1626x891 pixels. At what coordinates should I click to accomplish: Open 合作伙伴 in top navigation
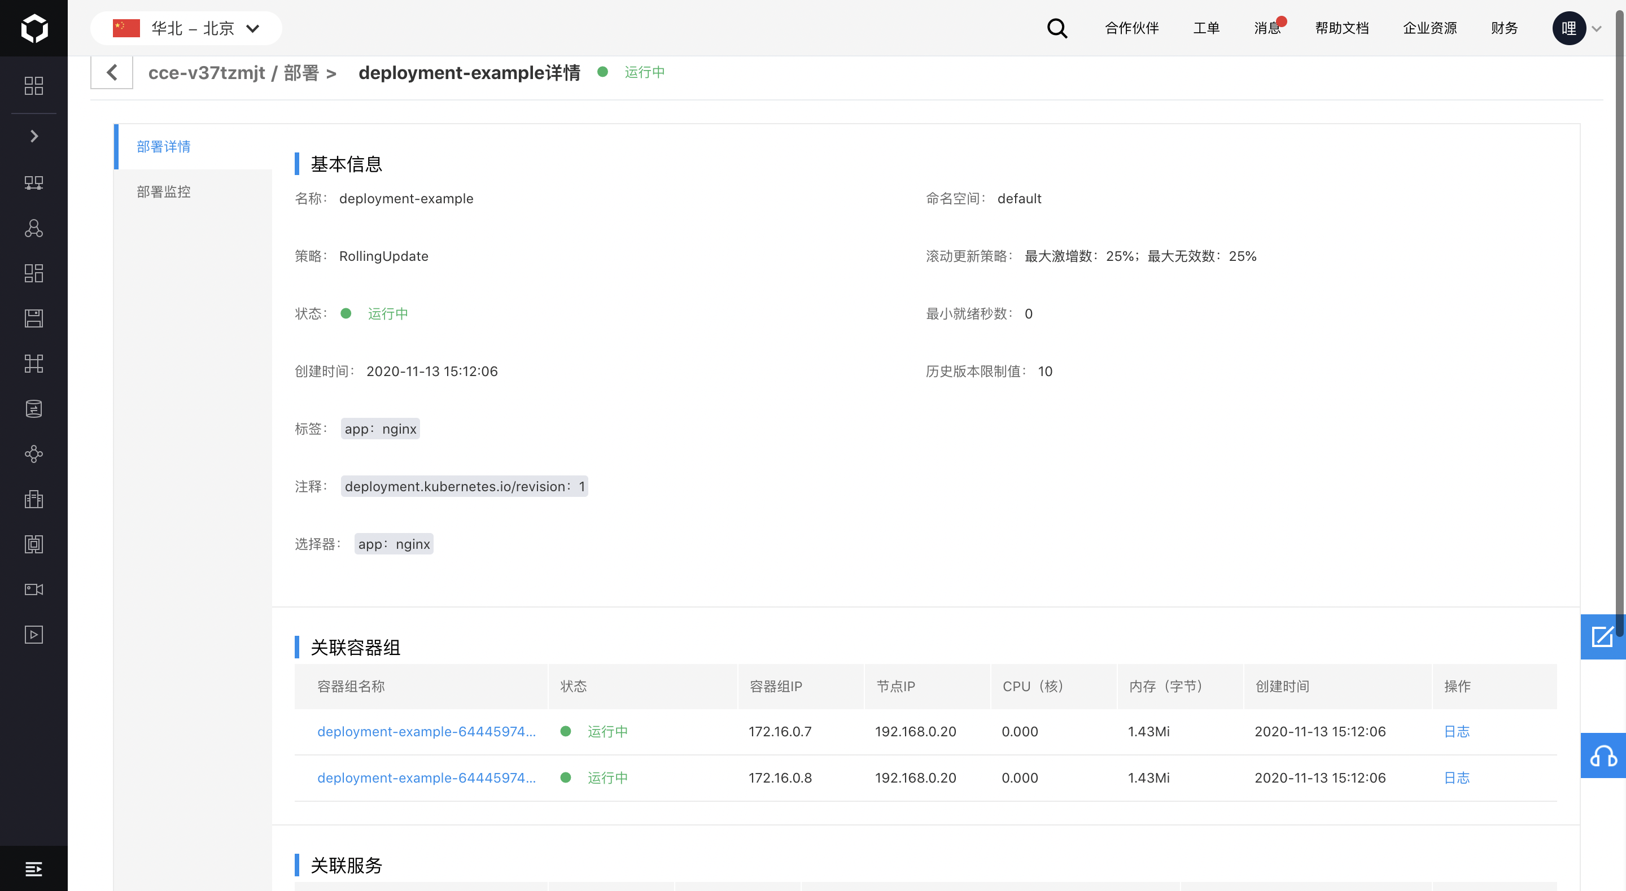pyautogui.click(x=1132, y=28)
